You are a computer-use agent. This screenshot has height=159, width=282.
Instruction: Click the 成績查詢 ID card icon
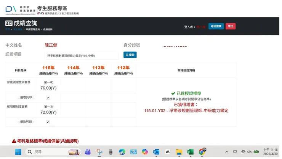pos(9,23)
